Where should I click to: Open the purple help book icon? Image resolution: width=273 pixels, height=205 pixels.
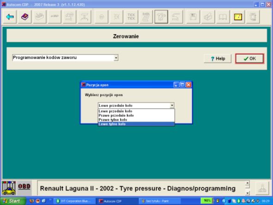click(24, 17)
